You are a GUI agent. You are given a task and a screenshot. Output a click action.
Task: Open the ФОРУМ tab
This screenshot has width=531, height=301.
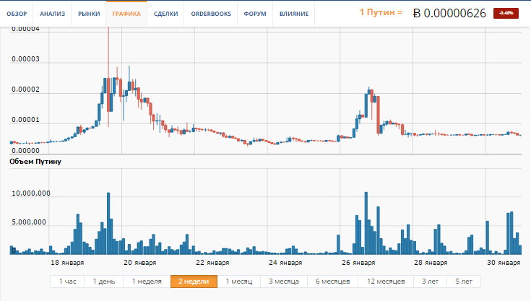pyautogui.click(x=253, y=14)
